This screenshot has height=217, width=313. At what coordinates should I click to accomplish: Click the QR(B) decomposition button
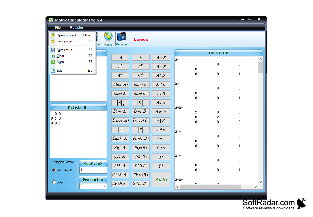[x=141, y=157]
